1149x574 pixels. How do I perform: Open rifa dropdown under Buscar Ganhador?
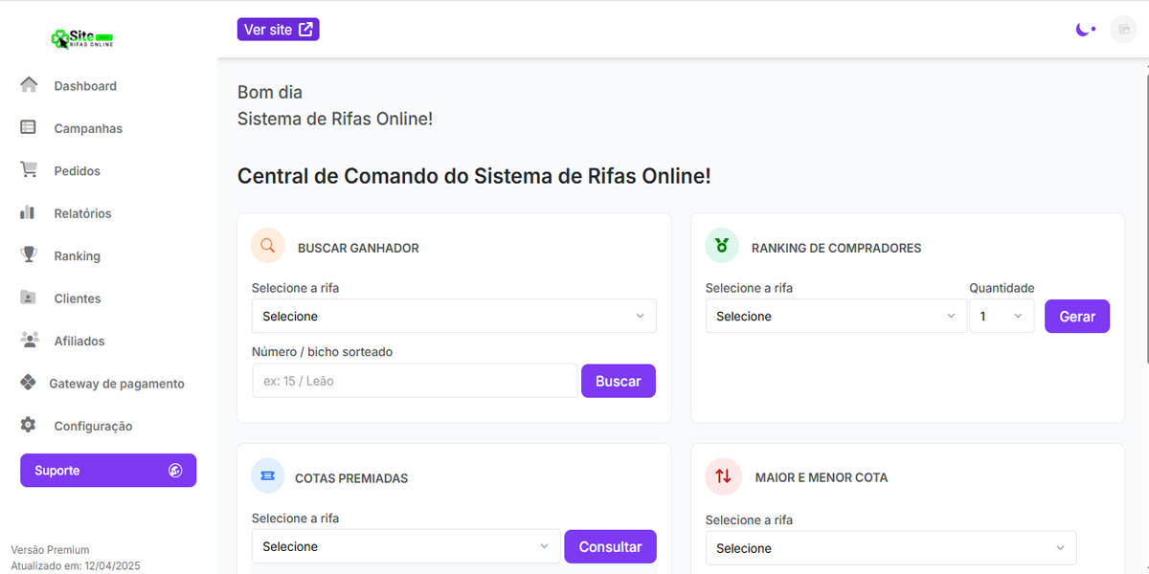454,316
